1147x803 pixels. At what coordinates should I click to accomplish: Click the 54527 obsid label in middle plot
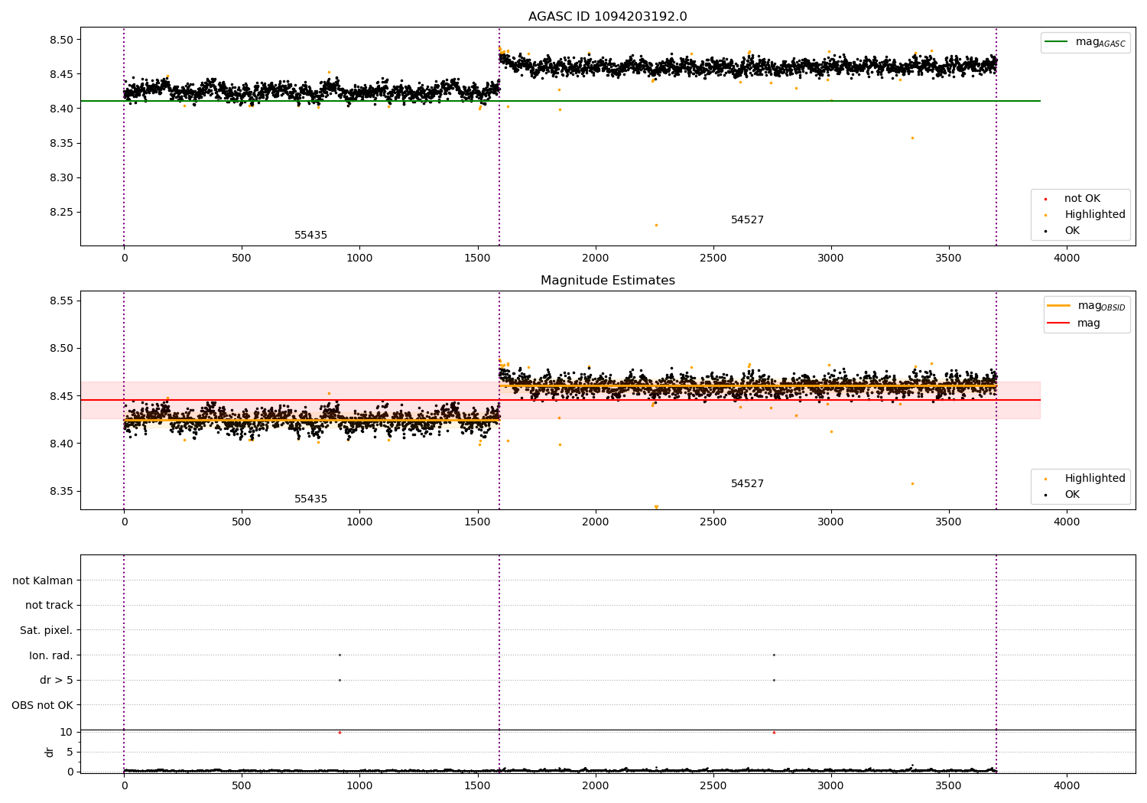click(x=747, y=484)
